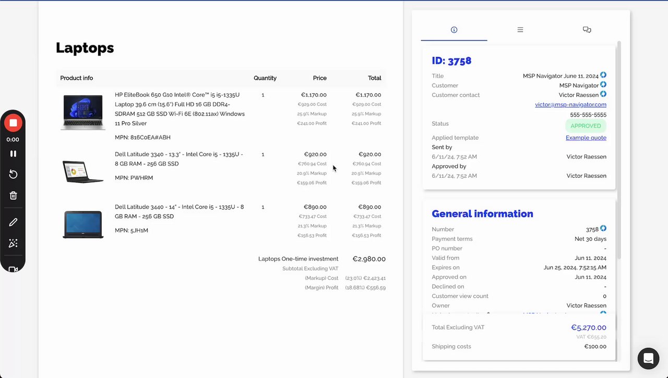The height and width of the screenshot is (378, 668).
Task: Open the comments chat tab
Action: click(x=587, y=30)
